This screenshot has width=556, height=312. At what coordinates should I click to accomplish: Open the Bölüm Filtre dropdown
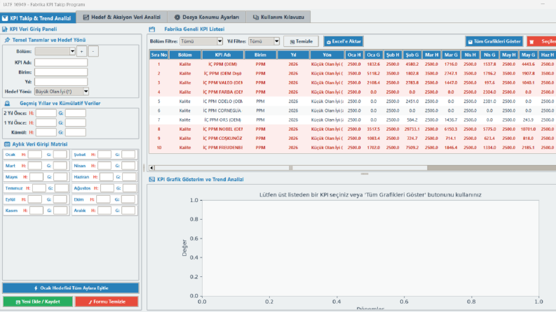201,41
